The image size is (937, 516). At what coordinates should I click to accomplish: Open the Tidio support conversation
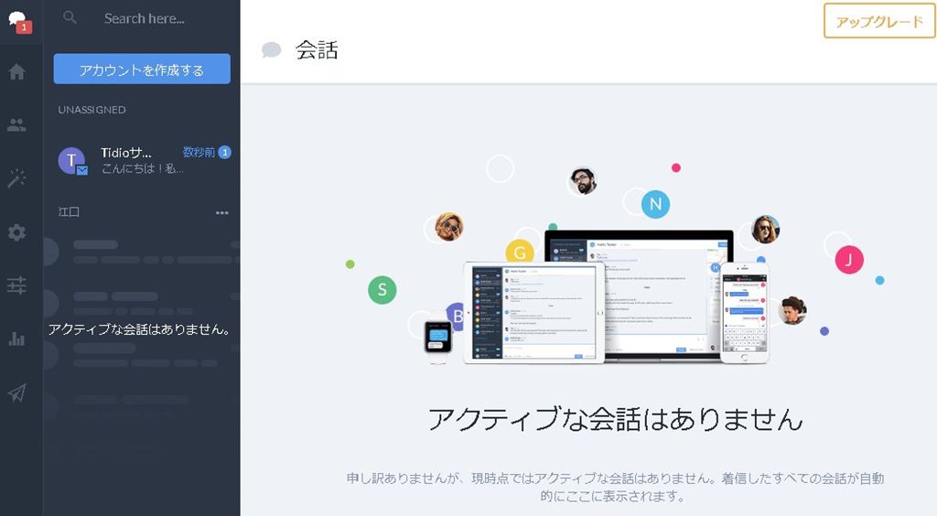[x=142, y=161]
